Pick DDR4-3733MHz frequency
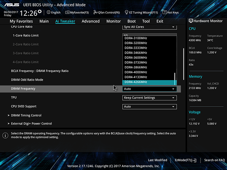This screenshot has height=170, width=227. coord(148,62)
